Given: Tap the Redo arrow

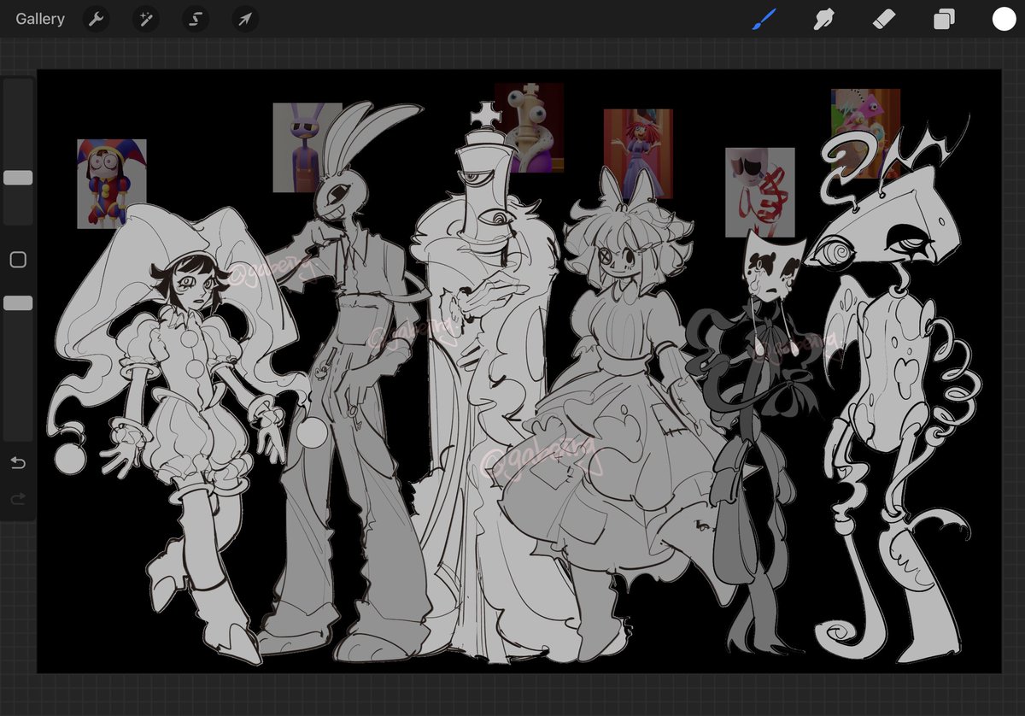Looking at the screenshot, I should click(x=18, y=499).
